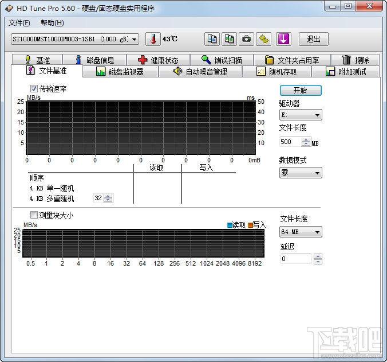The width and height of the screenshot is (387, 362).
Task: Switch to the 随机存取 tab
Action: (277, 72)
